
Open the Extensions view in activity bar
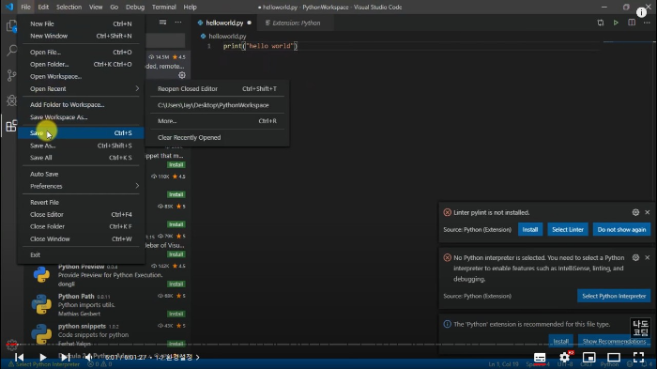(11, 126)
